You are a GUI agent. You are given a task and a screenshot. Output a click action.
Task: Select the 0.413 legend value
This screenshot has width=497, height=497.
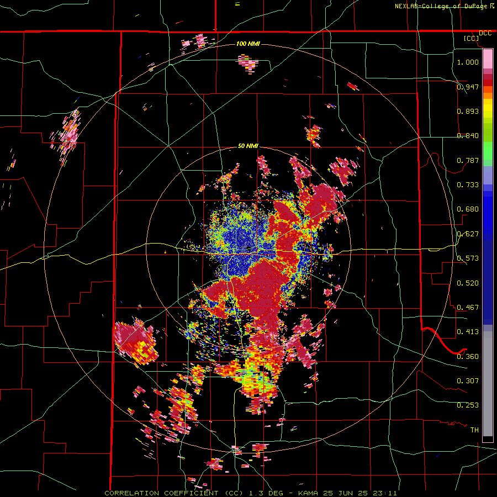468,332
